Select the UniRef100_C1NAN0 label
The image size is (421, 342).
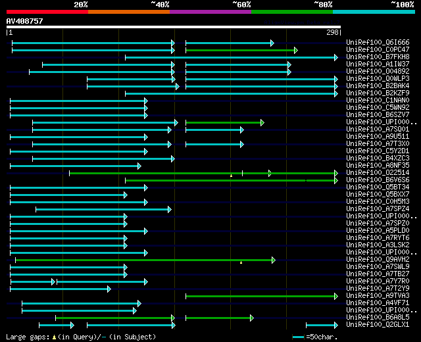pos(378,101)
